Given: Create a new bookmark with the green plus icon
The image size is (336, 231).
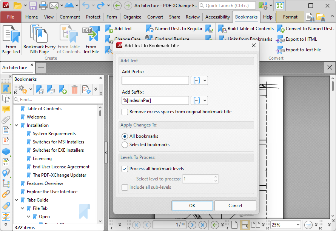Looking at the screenshot, I should pos(62,89).
